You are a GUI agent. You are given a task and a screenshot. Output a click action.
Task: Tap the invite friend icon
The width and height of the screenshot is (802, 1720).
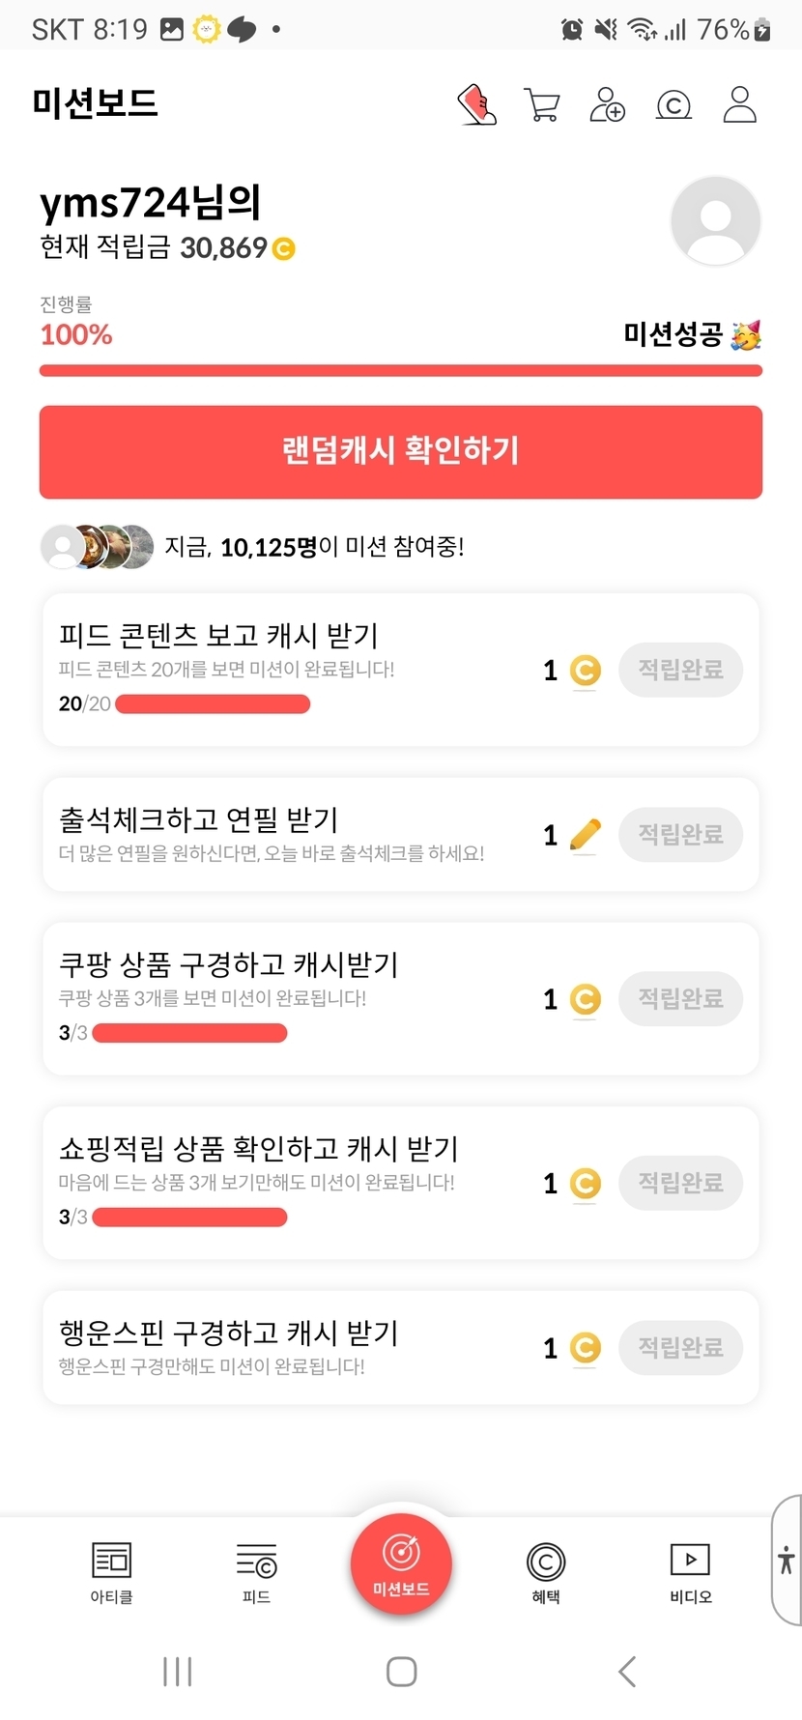tap(607, 104)
